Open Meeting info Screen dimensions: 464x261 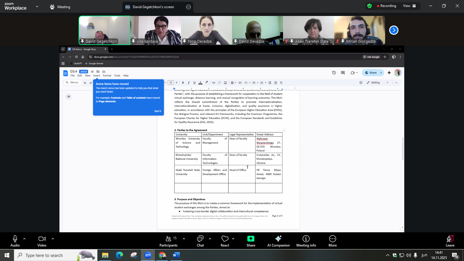click(306, 241)
